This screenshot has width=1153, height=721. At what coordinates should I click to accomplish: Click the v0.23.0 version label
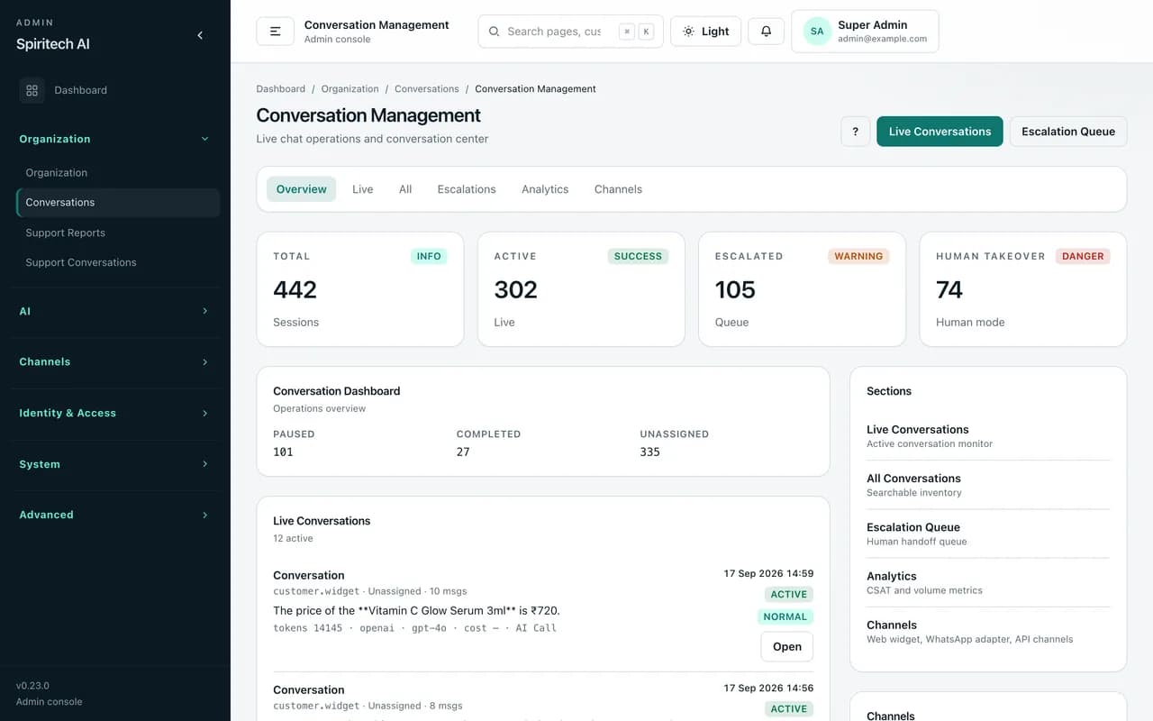click(32, 685)
